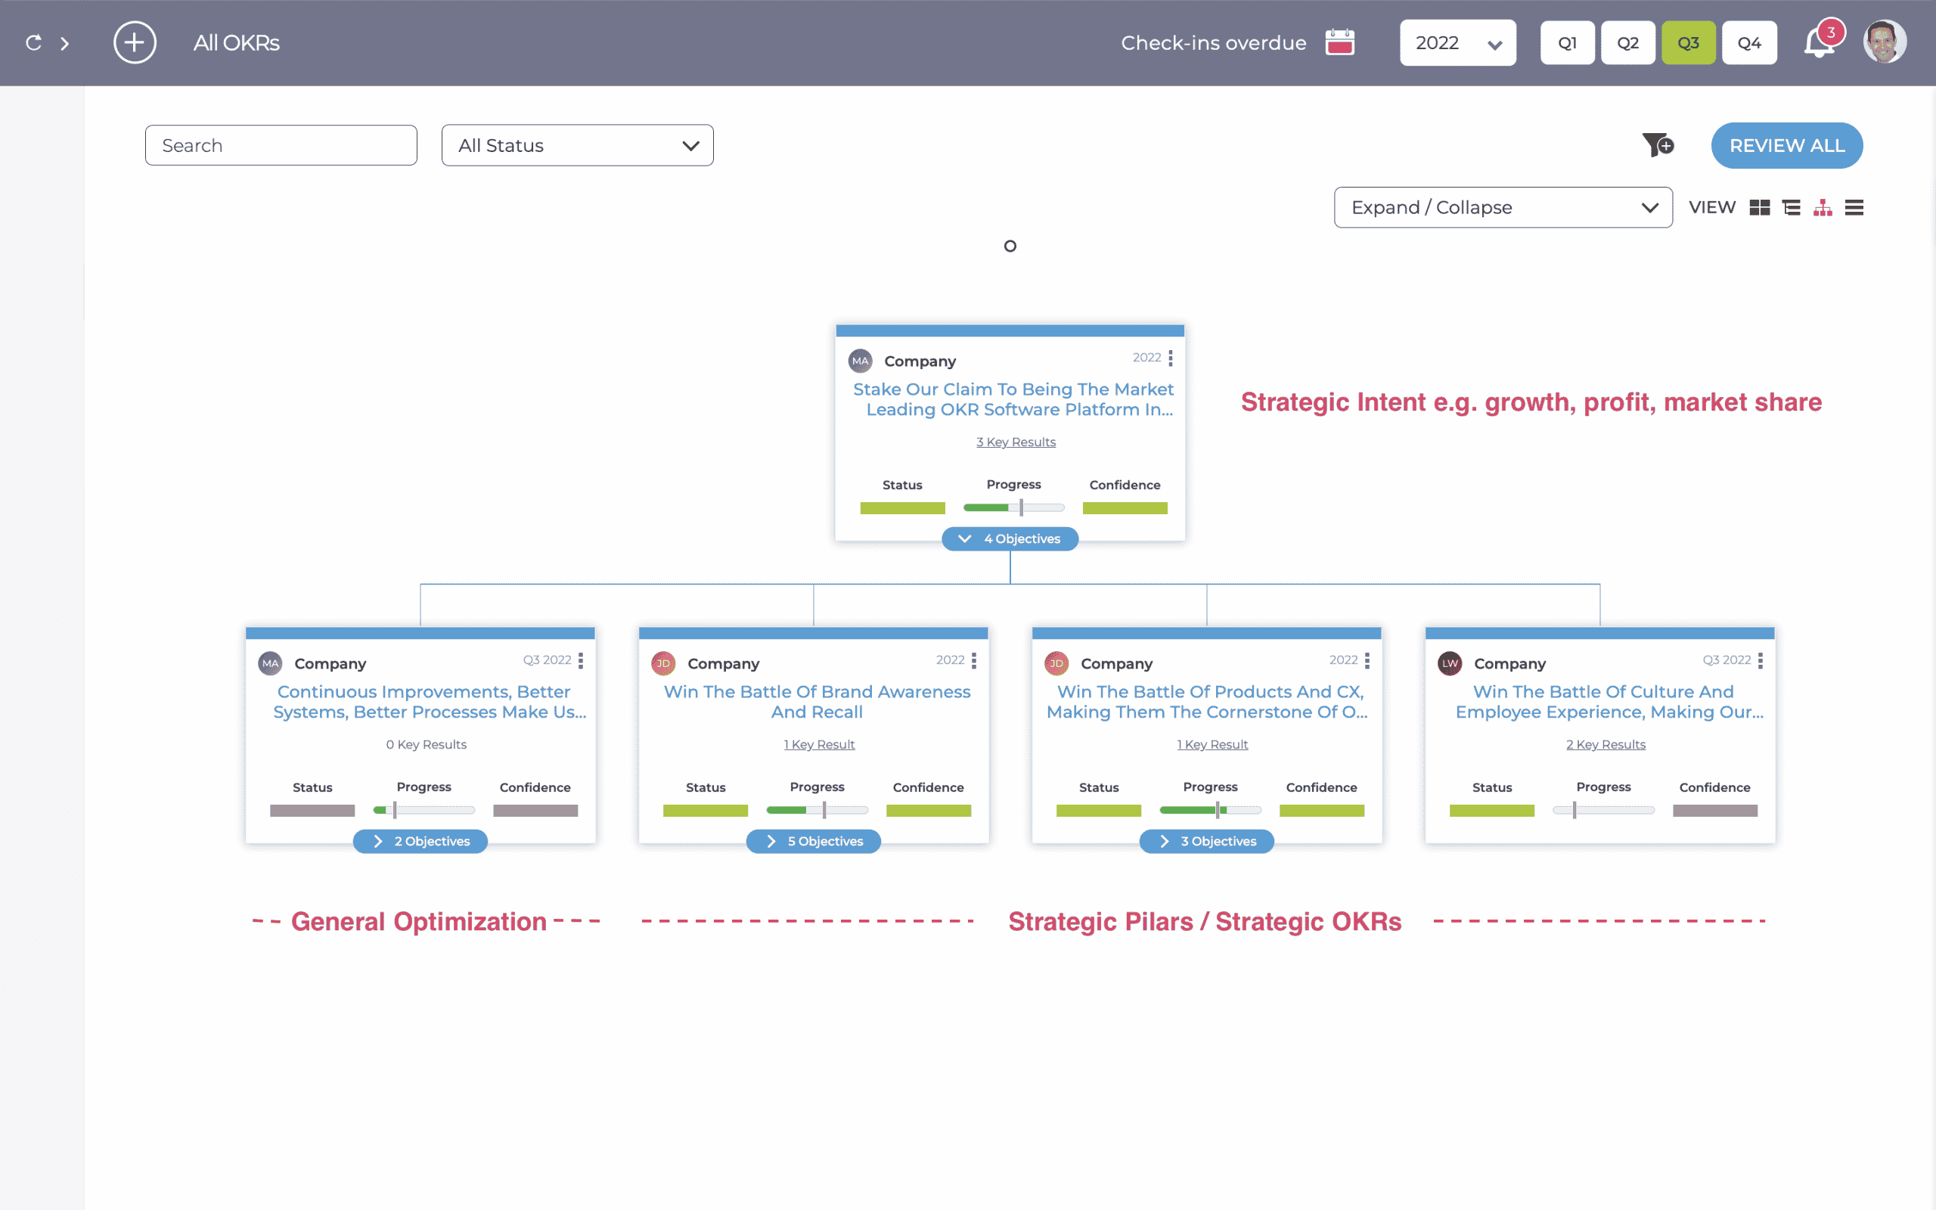Drag the Progress slider on company objective
1936x1210 pixels.
pyautogui.click(x=1016, y=507)
